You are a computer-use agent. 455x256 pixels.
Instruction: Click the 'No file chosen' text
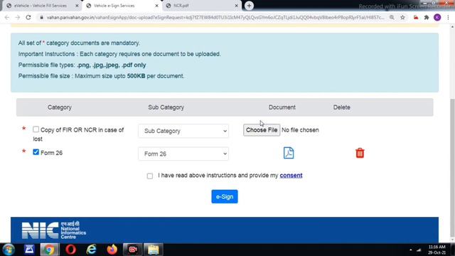coord(300,130)
